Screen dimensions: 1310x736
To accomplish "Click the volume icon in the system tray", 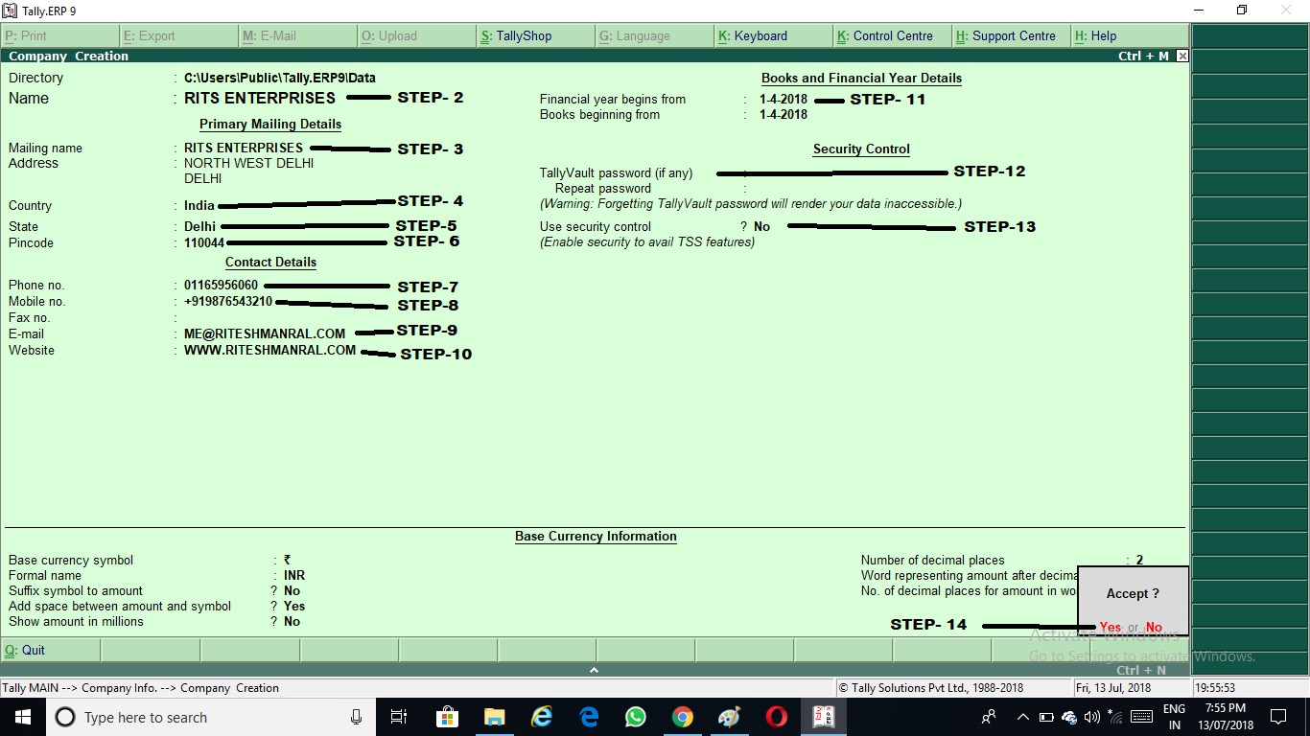I will [1092, 717].
